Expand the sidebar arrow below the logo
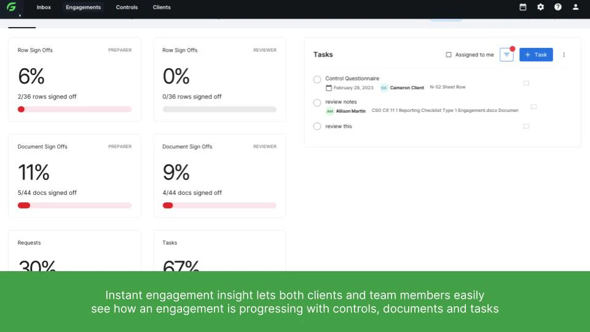This screenshot has height=332, width=590. click(20, 15)
